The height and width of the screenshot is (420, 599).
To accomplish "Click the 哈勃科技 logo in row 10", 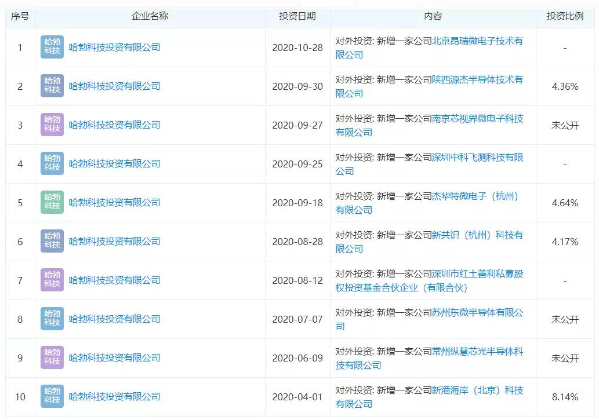I will (52, 397).
